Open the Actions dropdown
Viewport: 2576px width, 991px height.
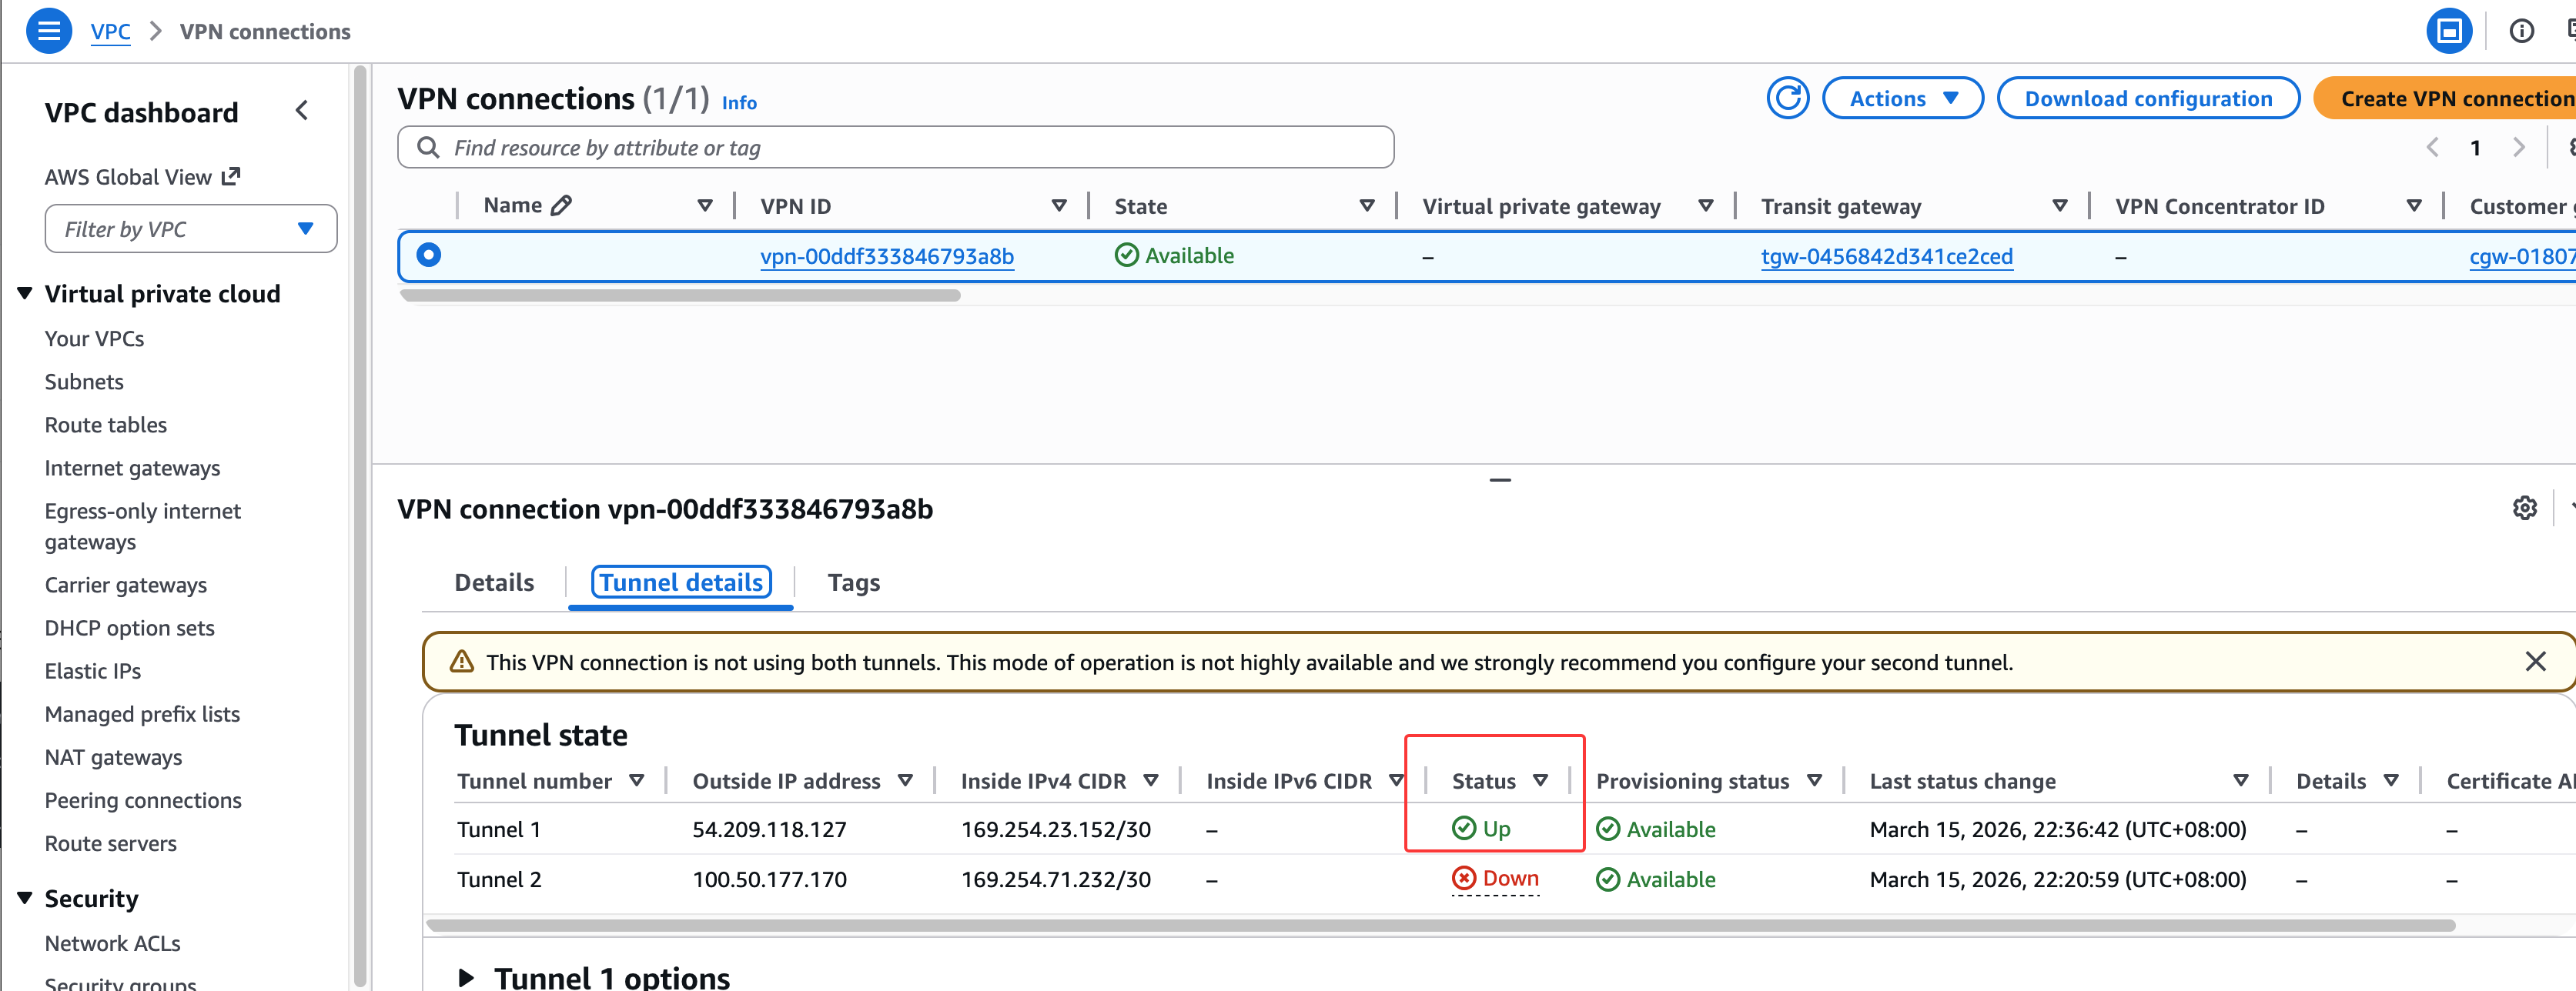coord(1902,98)
